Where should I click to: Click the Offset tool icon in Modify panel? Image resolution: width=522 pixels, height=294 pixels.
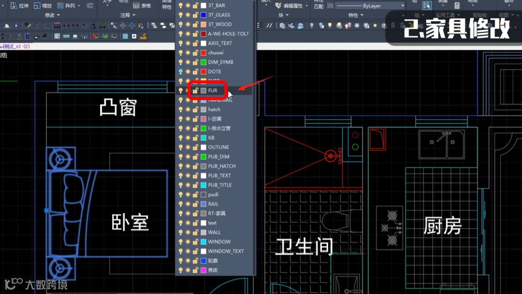90,6
